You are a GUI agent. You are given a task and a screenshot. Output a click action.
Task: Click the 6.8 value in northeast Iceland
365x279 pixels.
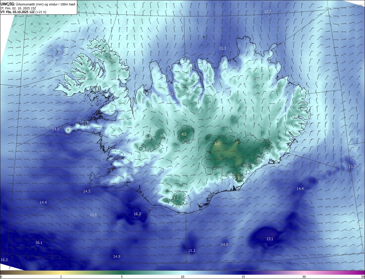coord(279,88)
